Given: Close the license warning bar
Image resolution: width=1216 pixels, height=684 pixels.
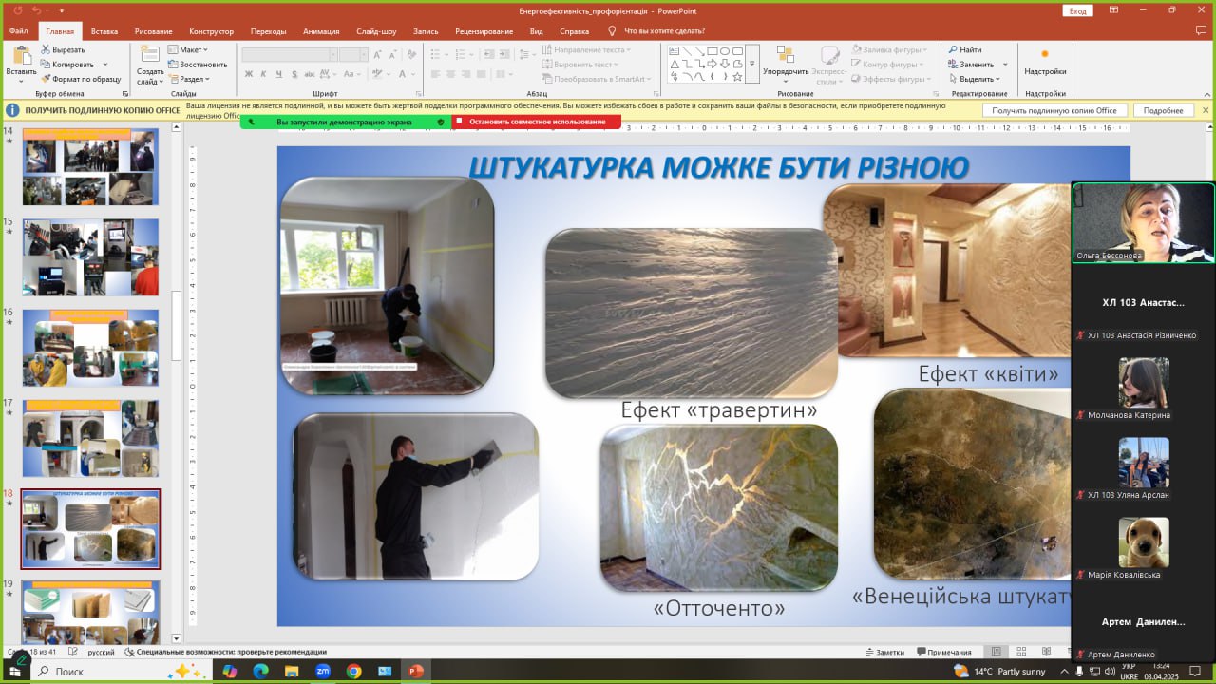Looking at the screenshot, I should (x=1206, y=110).
